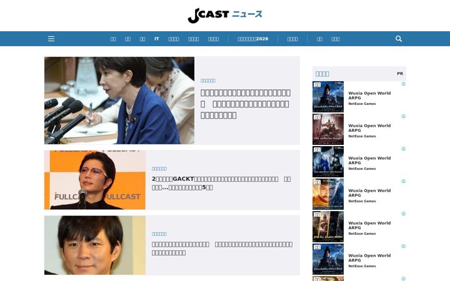The width and height of the screenshot is (450, 281).
Task: Click the blue category label above the top headline
Action: 208,81
